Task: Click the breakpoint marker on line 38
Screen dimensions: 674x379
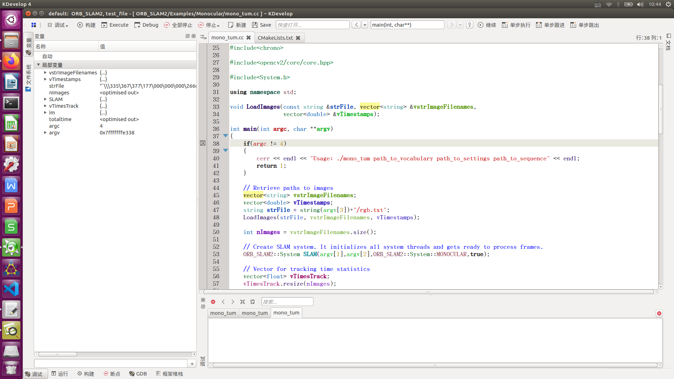Action: 203,143
